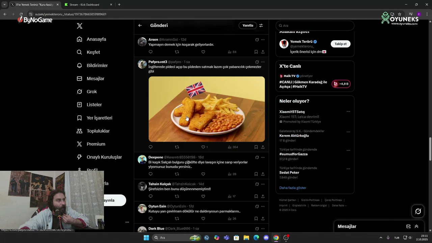Join the +4,9 B live listeners button
Screen dimensions: 432x243
point(341,84)
